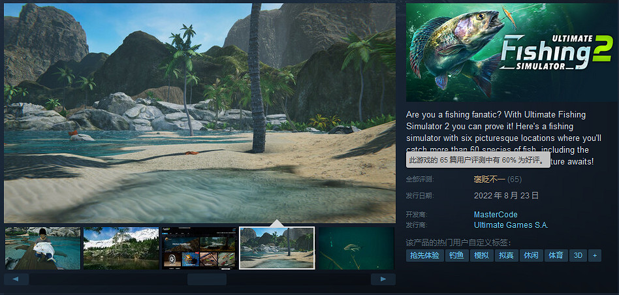
Task: Click the Ultimate Fishing Simulator 2 header image
Action: pyautogui.click(x=511, y=52)
